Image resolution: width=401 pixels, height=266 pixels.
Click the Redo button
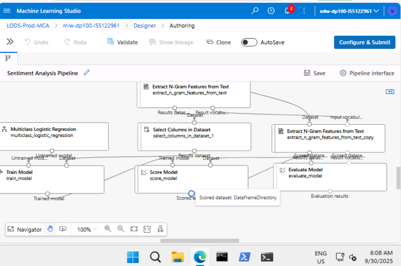(x=75, y=42)
